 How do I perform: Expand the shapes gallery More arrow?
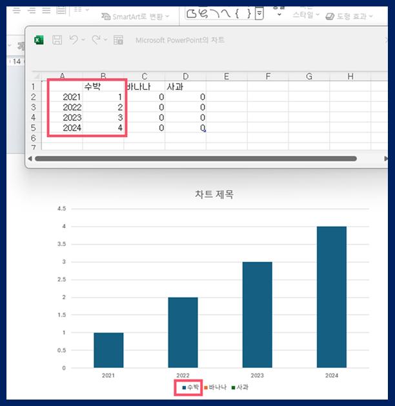[x=259, y=14]
